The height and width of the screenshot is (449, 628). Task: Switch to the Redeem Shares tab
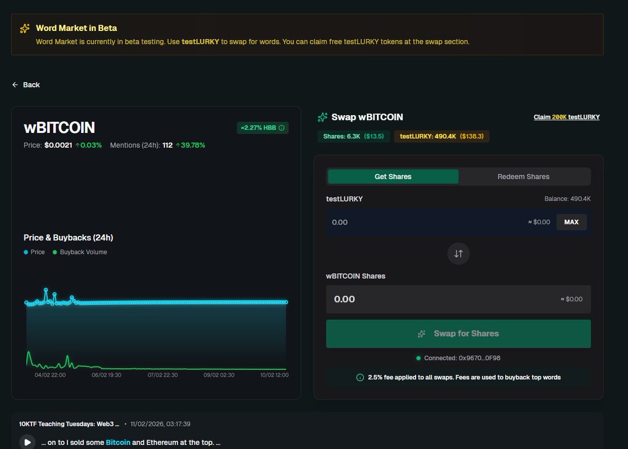point(523,177)
